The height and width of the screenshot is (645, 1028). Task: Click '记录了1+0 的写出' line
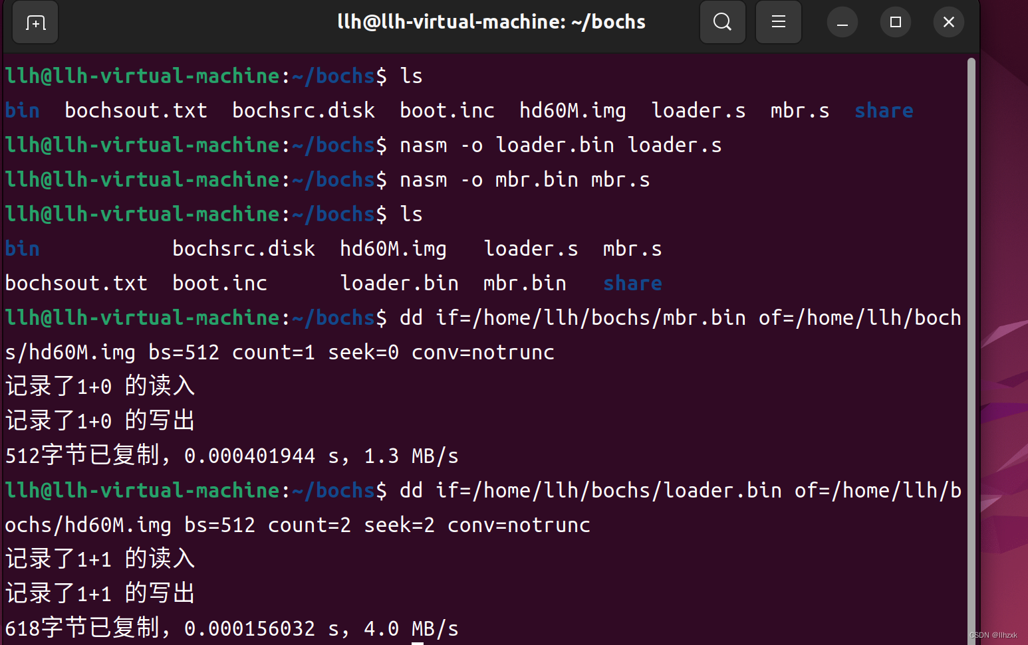click(x=100, y=421)
